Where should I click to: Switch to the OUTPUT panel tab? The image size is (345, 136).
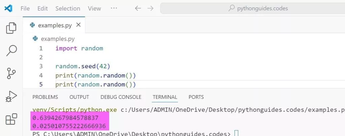[79, 97]
